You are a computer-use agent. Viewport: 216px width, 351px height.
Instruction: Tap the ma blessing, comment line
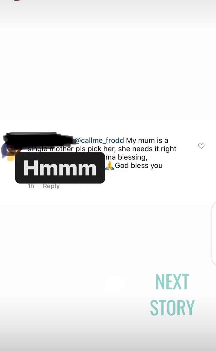pyautogui.click(x=126, y=157)
